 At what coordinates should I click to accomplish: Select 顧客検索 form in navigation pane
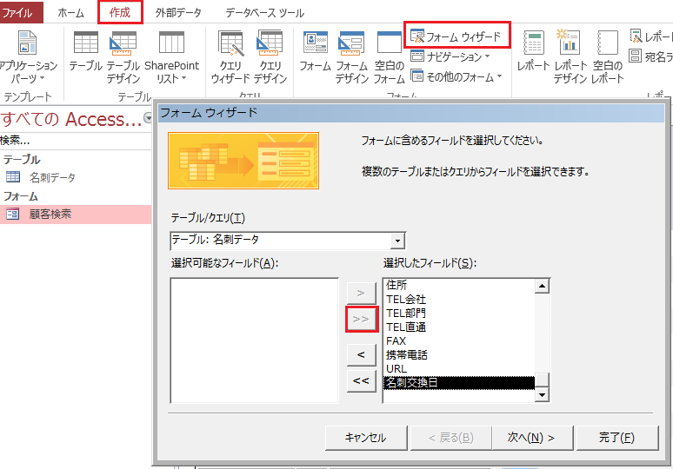[x=50, y=215]
